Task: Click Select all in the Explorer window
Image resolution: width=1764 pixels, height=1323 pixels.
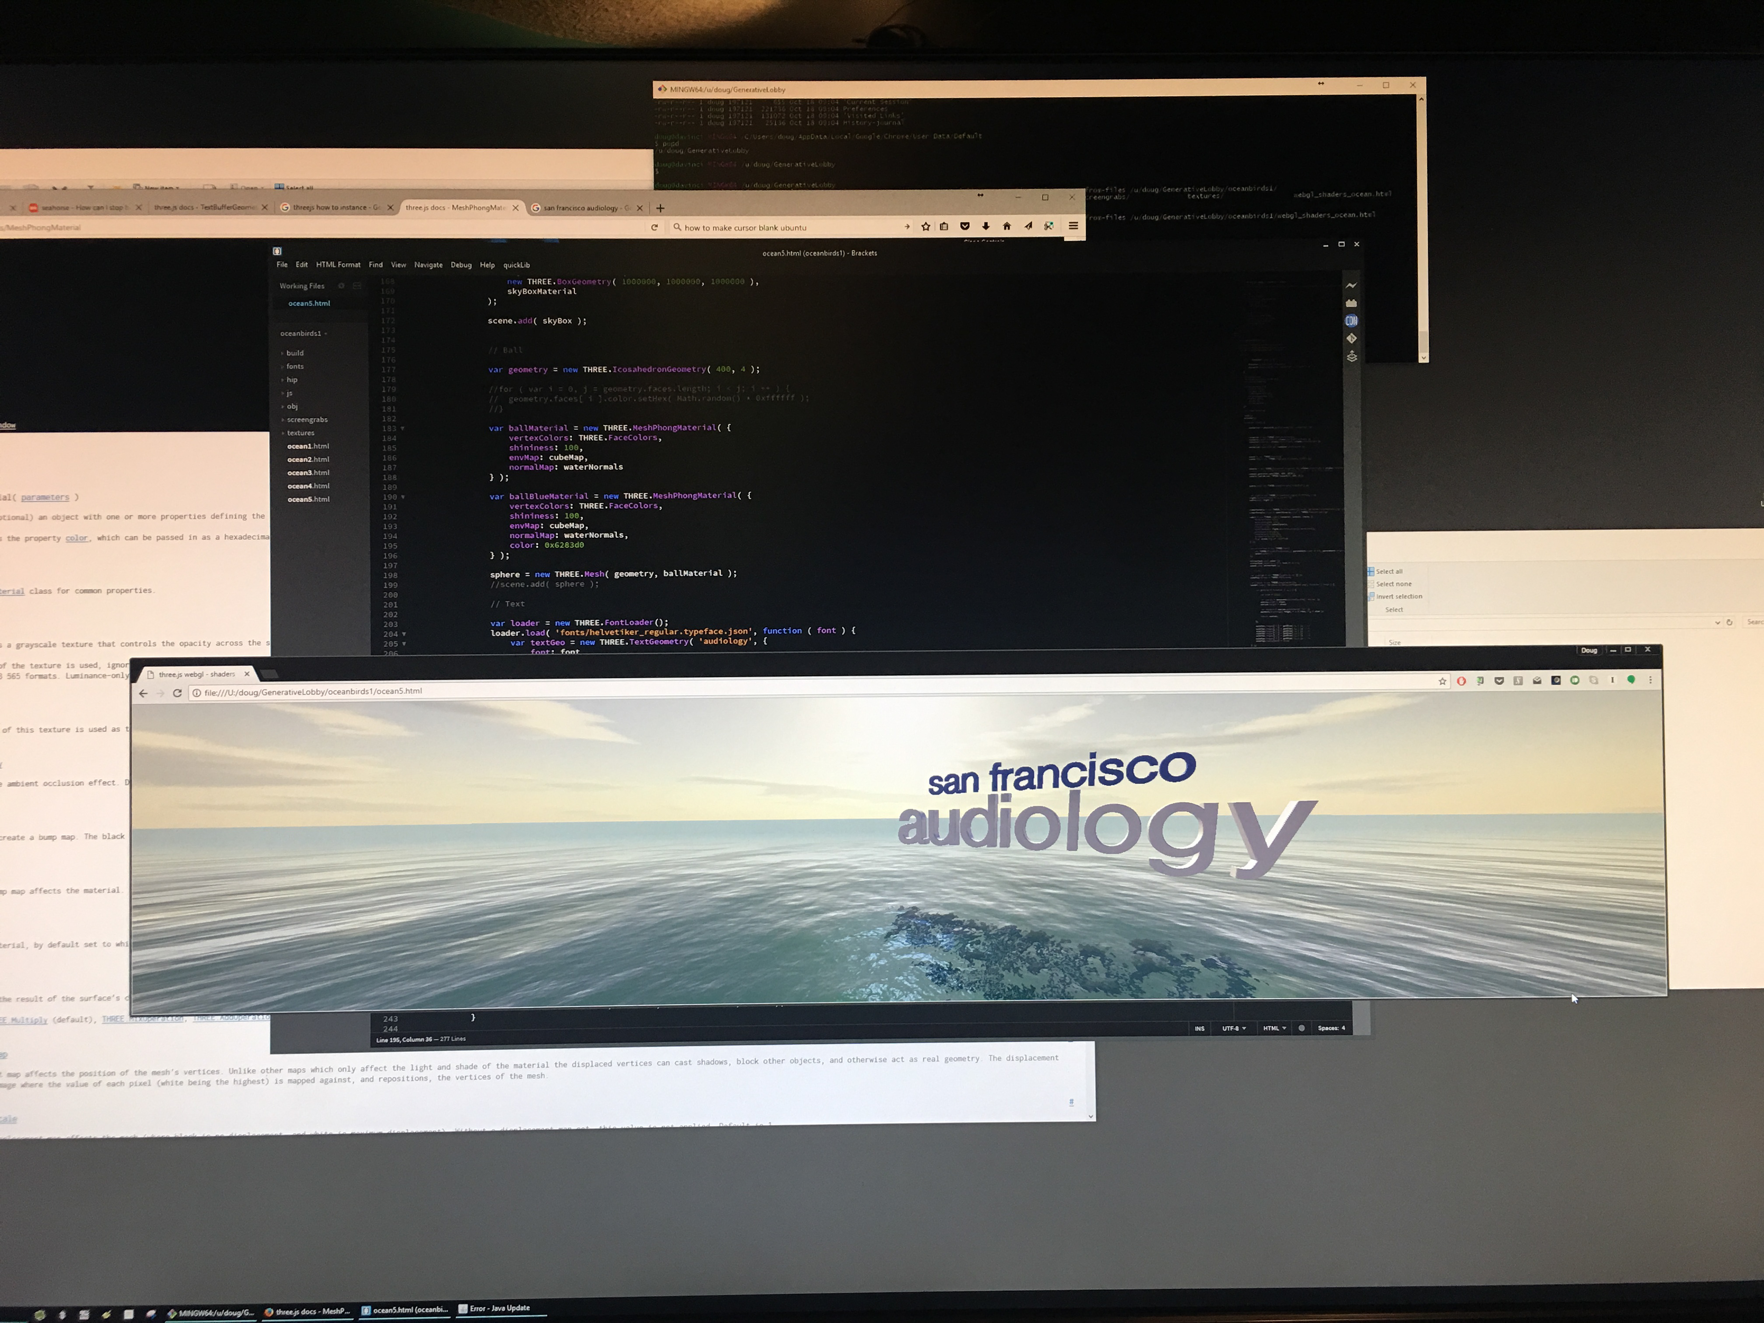Action: point(1385,572)
